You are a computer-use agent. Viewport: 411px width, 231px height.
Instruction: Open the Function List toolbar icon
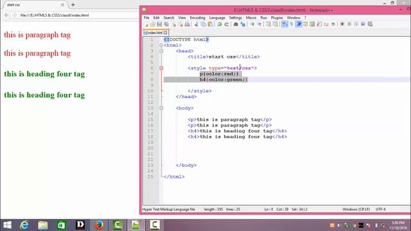pos(319,24)
